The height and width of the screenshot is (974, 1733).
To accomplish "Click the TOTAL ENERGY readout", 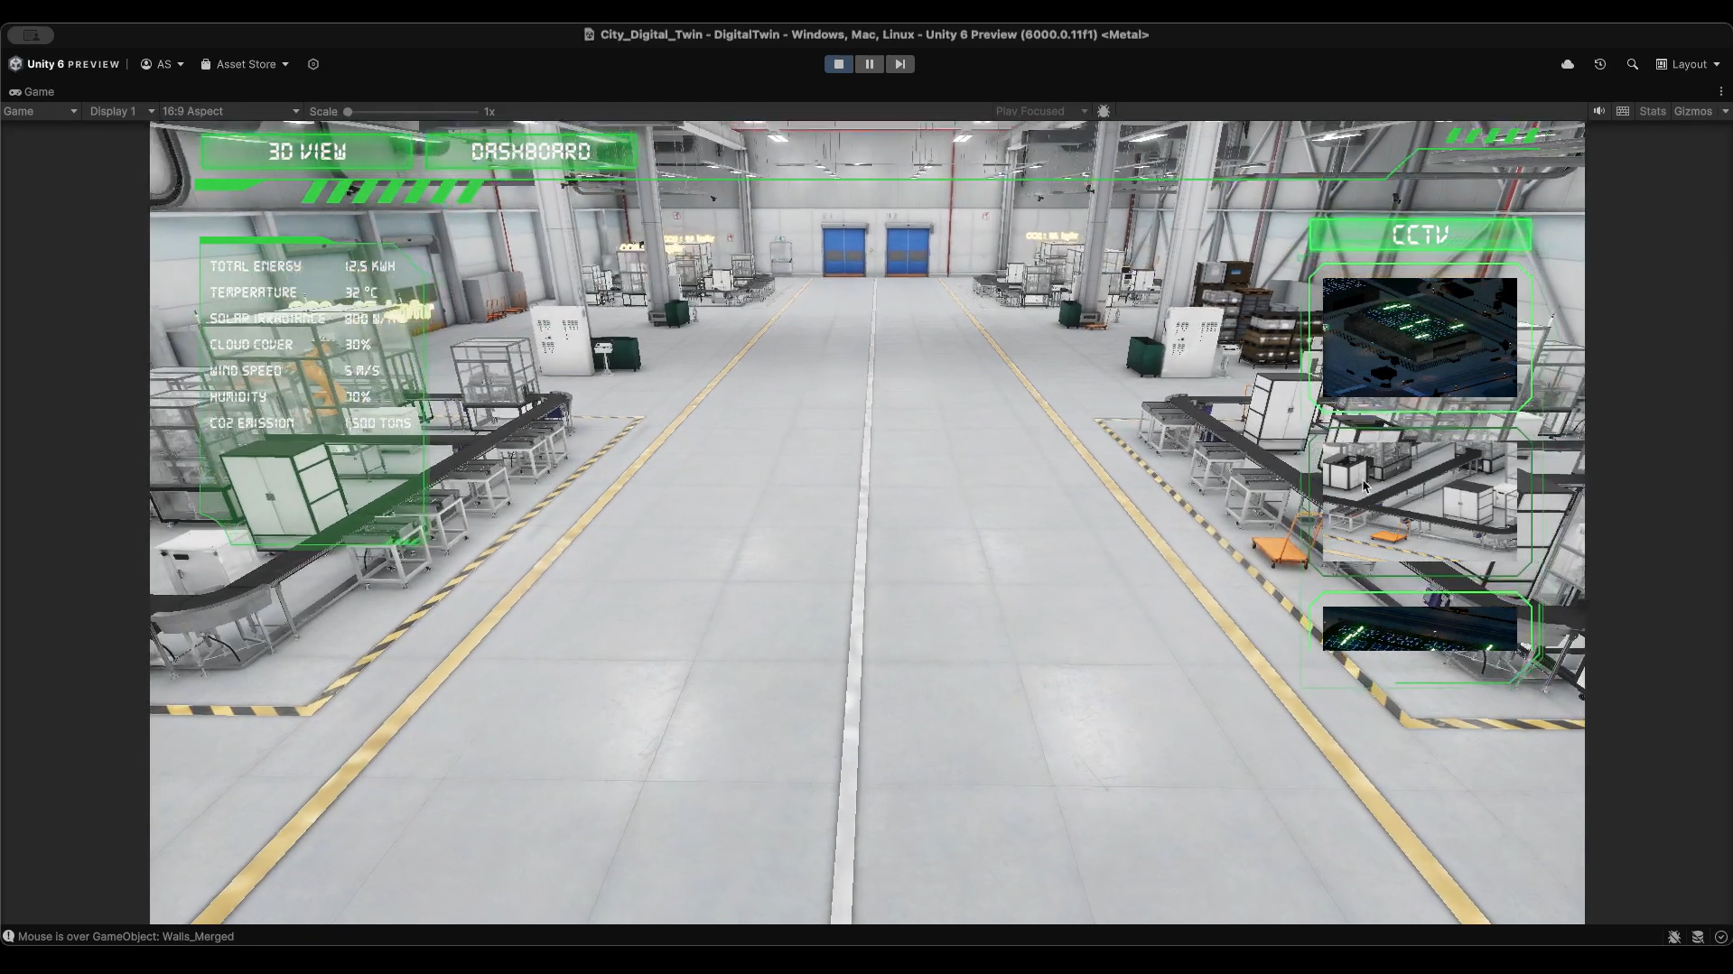I will [x=303, y=266].
